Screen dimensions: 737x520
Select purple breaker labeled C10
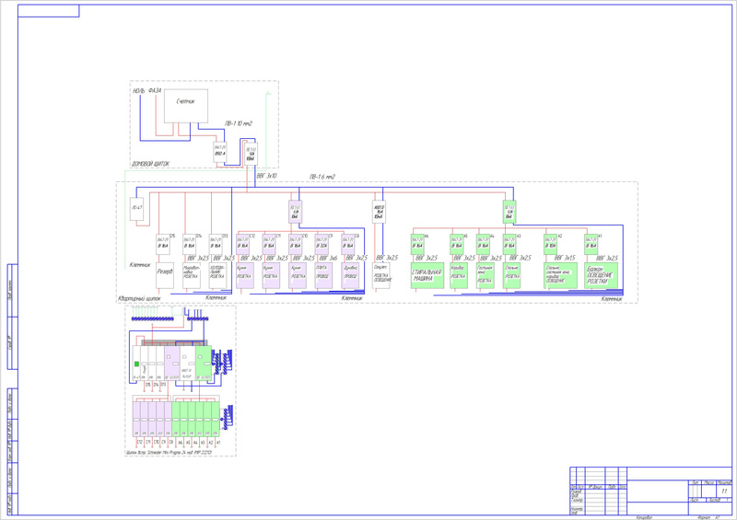click(x=295, y=244)
